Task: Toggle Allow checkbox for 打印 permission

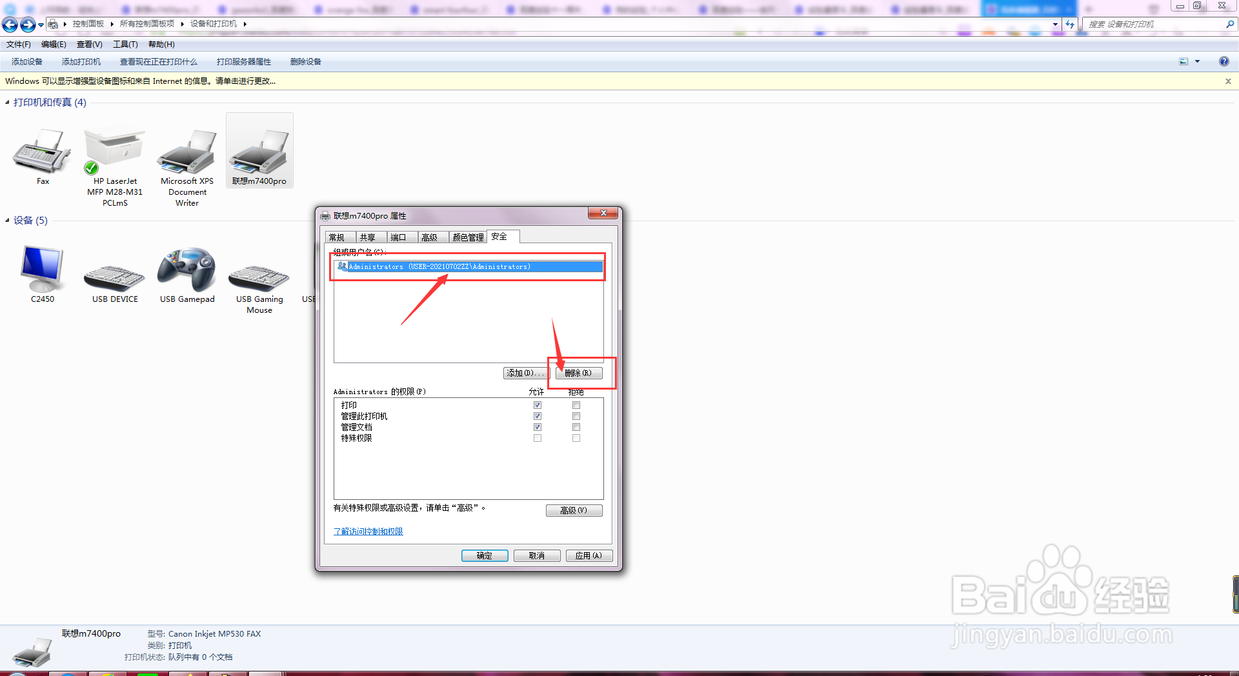Action: (x=538, y=405)
